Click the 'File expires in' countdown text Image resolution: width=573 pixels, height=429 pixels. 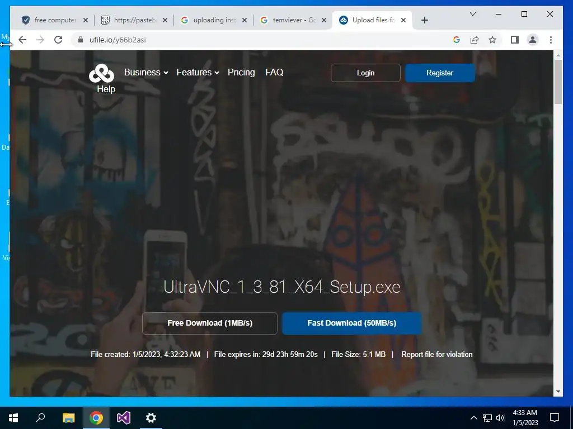(x=266, y=355)
